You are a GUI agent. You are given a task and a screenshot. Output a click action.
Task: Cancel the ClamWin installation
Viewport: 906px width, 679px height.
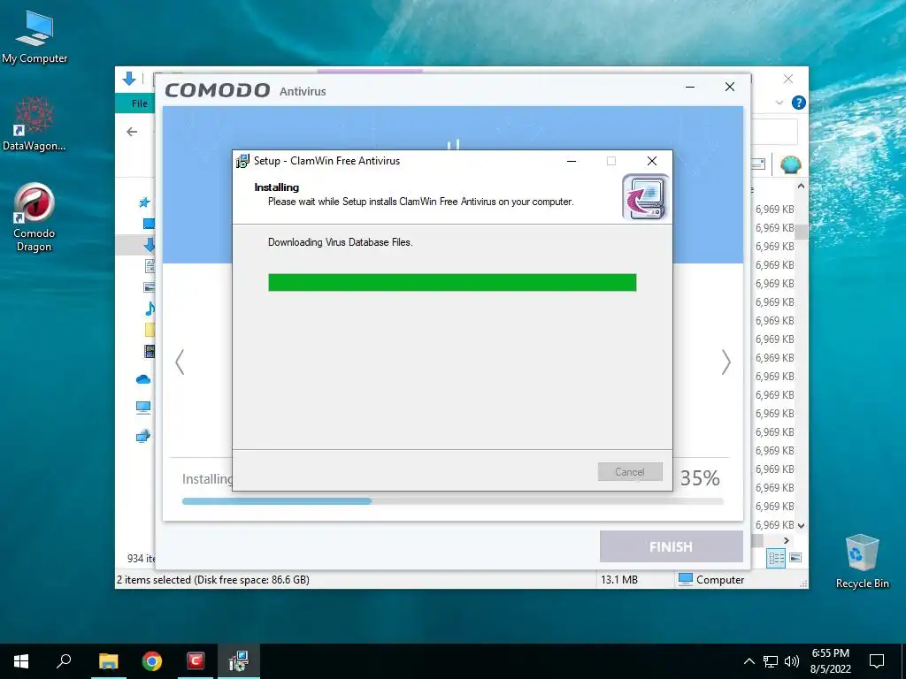click(x=630, y=472)
